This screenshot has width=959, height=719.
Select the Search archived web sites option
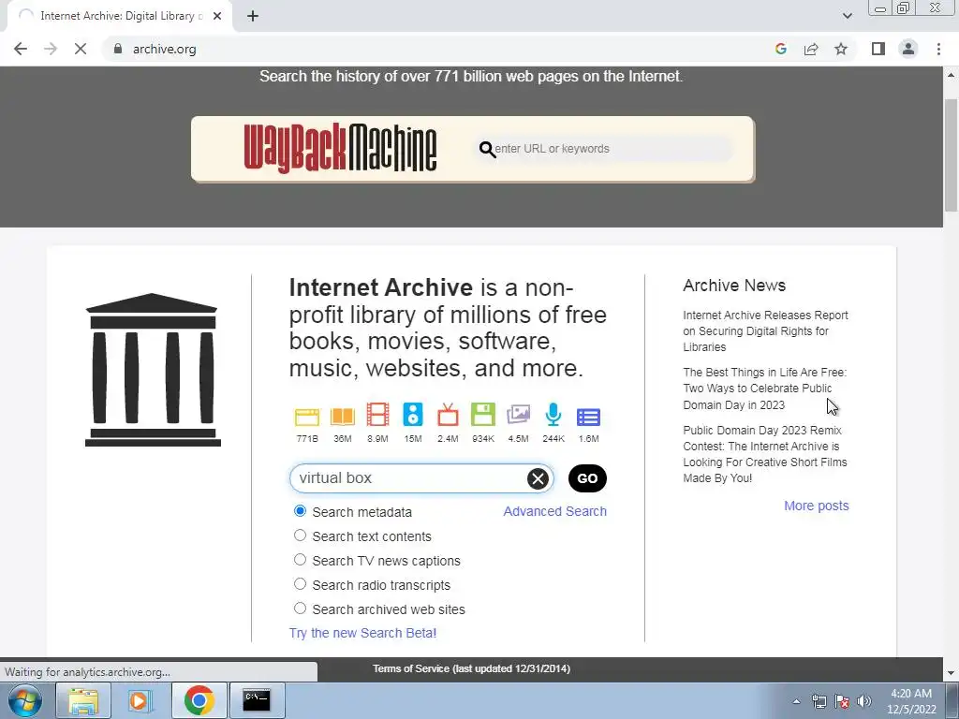[300, 609]
